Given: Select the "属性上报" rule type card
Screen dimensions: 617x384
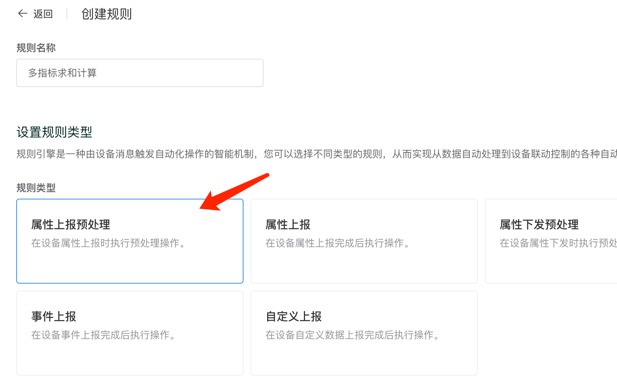Looking at the screenshot, I should (364, 262).
